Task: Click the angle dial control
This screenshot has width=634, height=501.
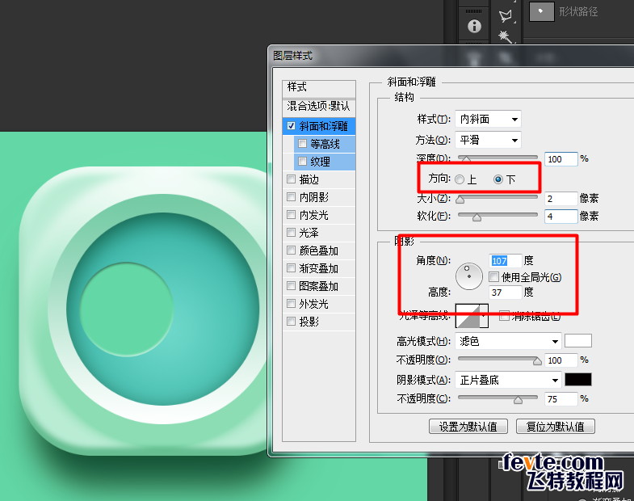Action: 468,276
